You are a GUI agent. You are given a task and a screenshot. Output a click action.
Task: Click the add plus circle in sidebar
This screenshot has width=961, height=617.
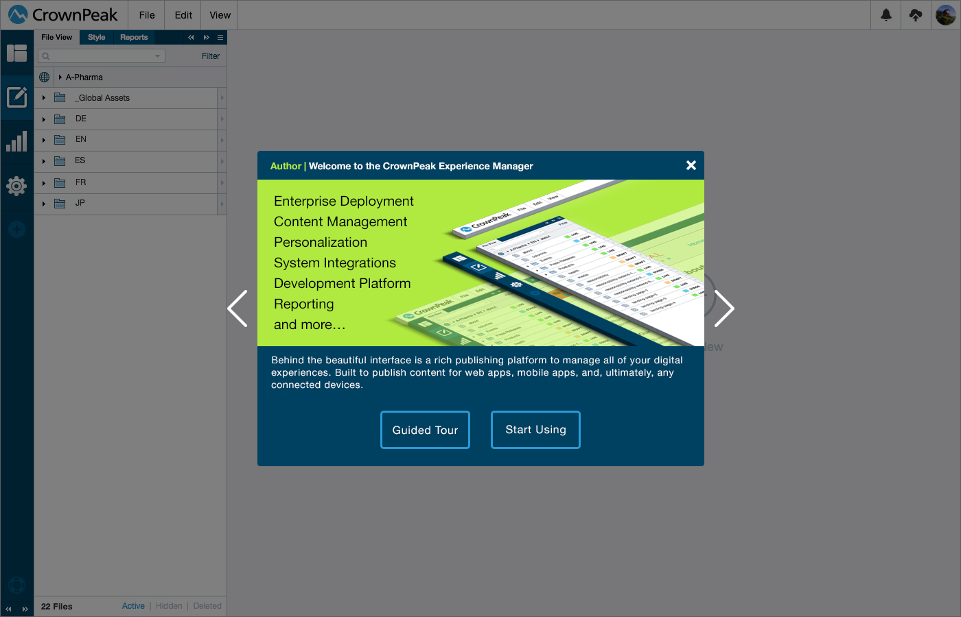pos(16,230)
